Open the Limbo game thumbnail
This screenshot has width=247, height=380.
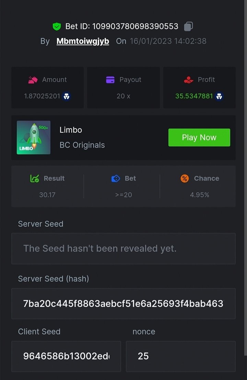point(34,138)
